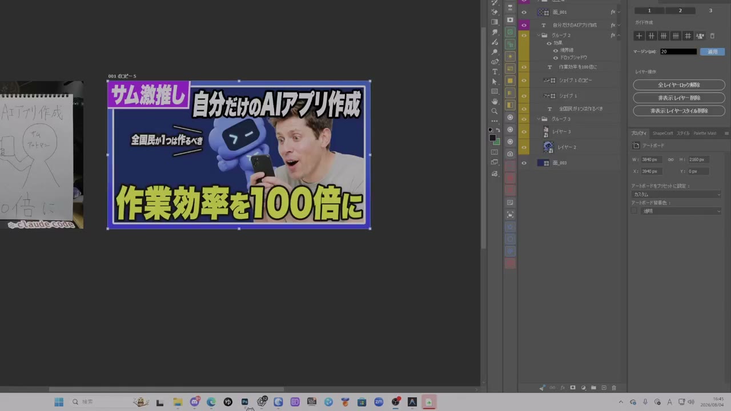
Task: Collapse the グループ 3 folder
Action: click(538, 119)
